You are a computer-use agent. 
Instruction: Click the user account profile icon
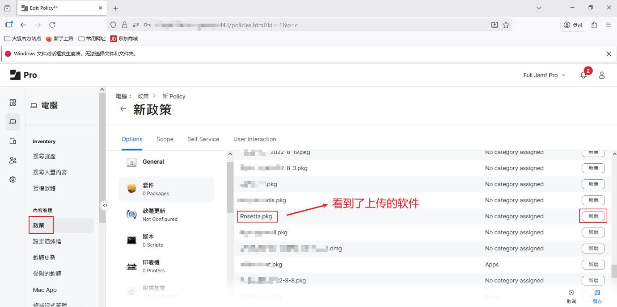(x=602, y=75)
